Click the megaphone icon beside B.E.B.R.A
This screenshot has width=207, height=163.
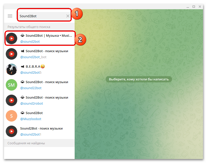pos(22,67)
